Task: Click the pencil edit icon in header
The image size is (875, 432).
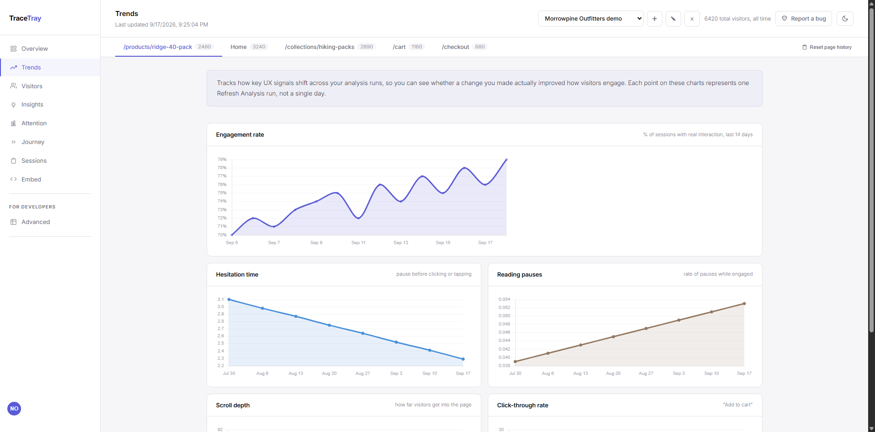Action: click(x=673, y=19)
